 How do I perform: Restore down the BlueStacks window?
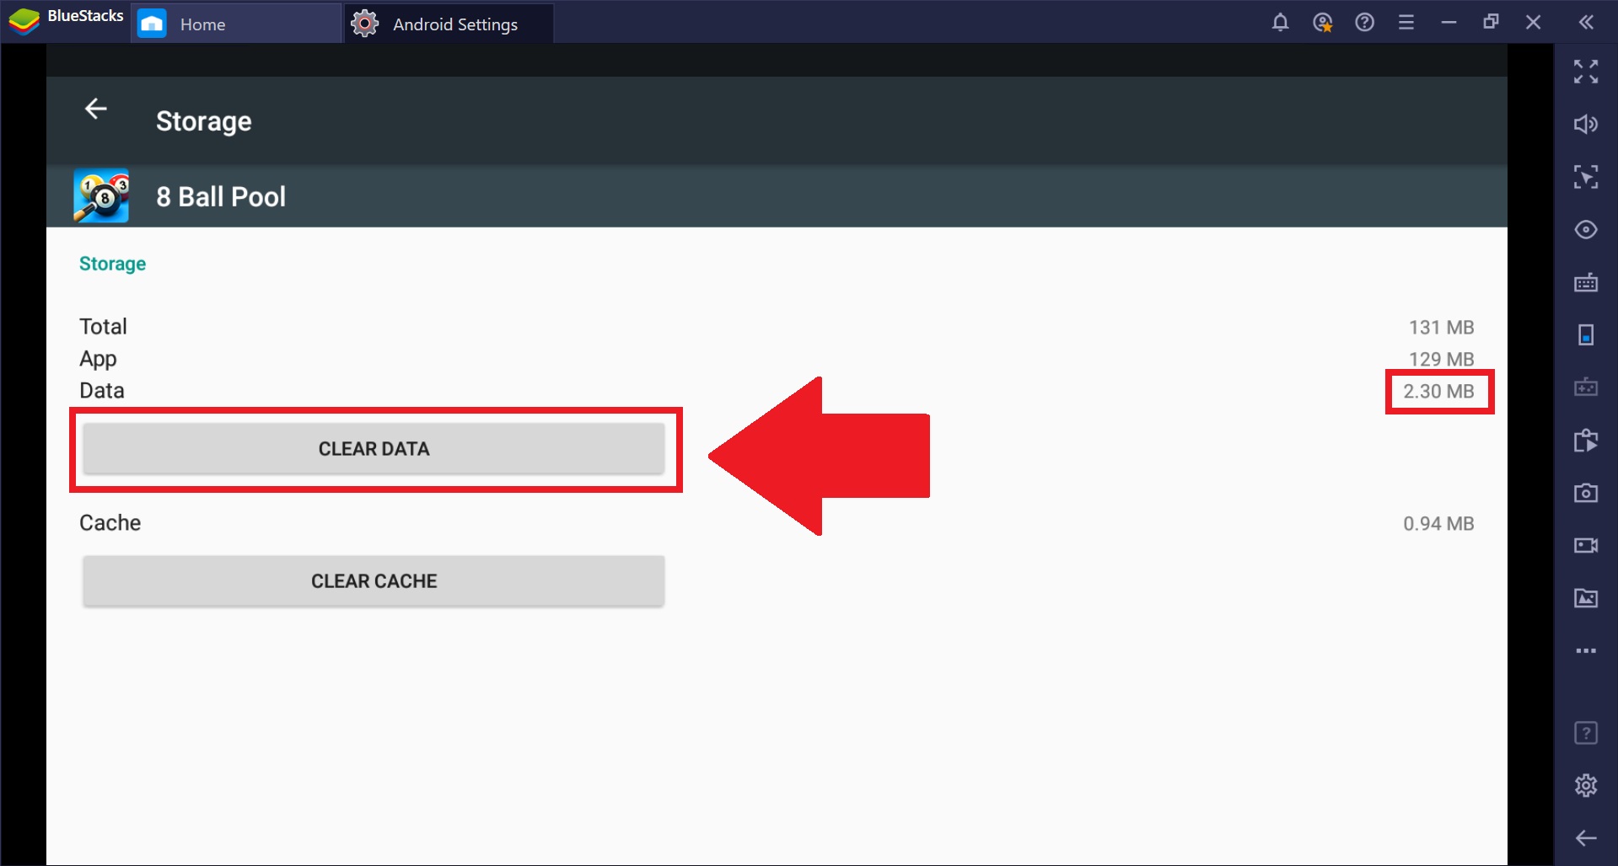pos(1491,23)
